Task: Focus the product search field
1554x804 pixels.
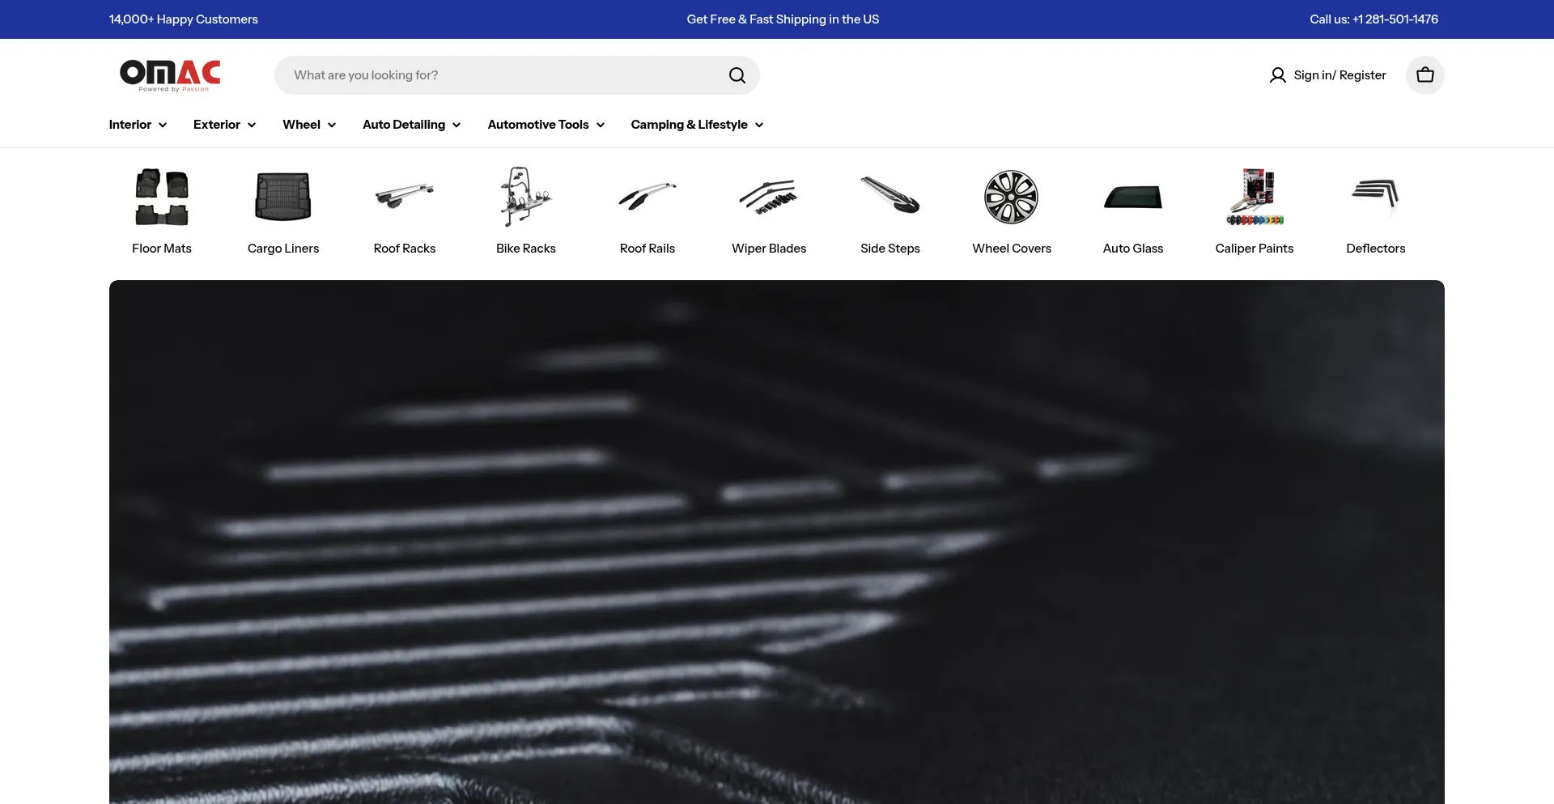Action: (x=502, y=75)
